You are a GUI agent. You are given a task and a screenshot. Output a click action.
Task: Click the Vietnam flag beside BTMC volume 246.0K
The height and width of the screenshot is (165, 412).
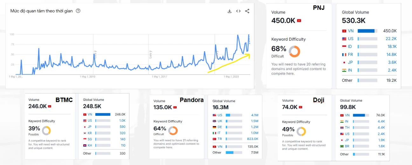coord(49,106)
